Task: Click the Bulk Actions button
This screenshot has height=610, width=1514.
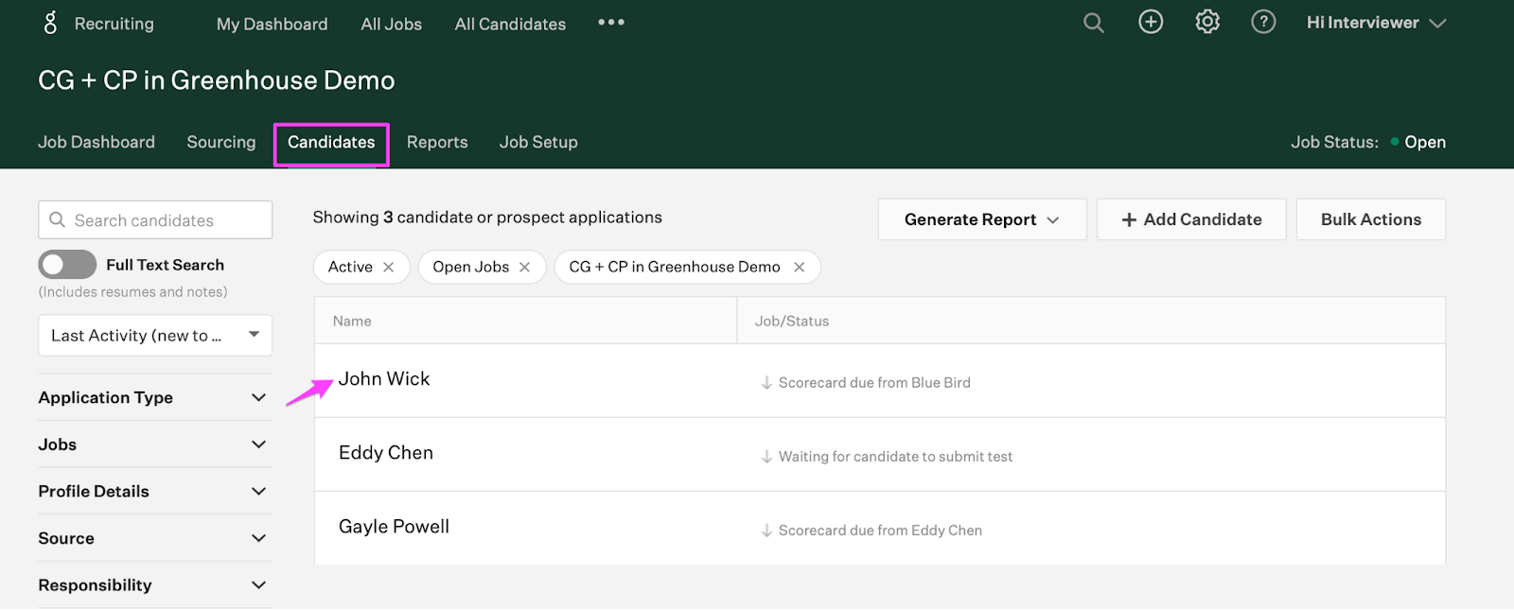Action: (1371, 219)
